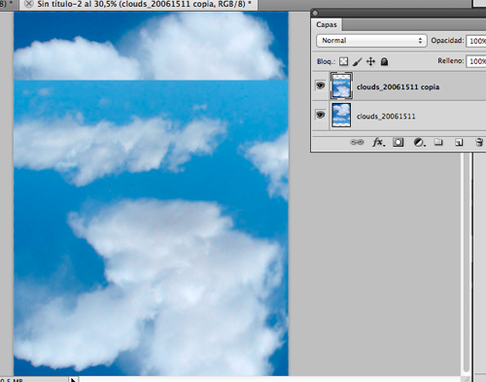
Task: Switch to the Capas tab
Action: (x=327, y=25)
